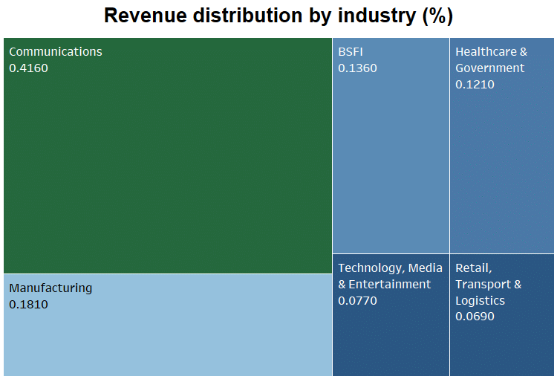The height and width of the screenshot is (379, 557).
Task: Click the 0.1360 value under BSFI
Action: (x=357, y=68)
